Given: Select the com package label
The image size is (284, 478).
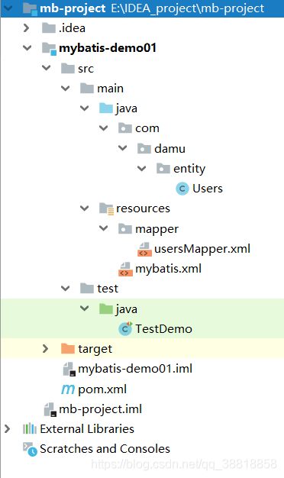Looking at the screenshot, I should click(x=147, y=128).
